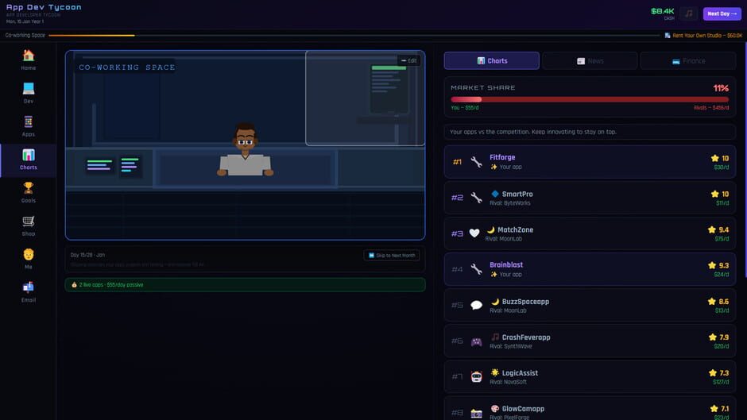
Task: Click the App Dev Tycoon title
Action: pyautogui.click(x=44, y=7)
